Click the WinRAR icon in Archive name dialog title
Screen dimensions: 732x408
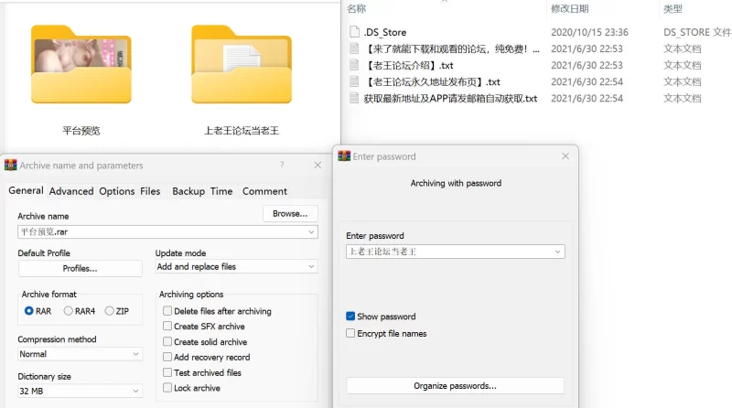(10, 166)
